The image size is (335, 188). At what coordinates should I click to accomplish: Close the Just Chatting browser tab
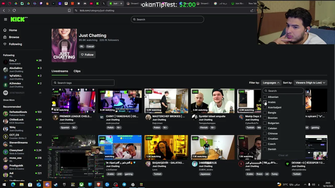coord(121,3)
